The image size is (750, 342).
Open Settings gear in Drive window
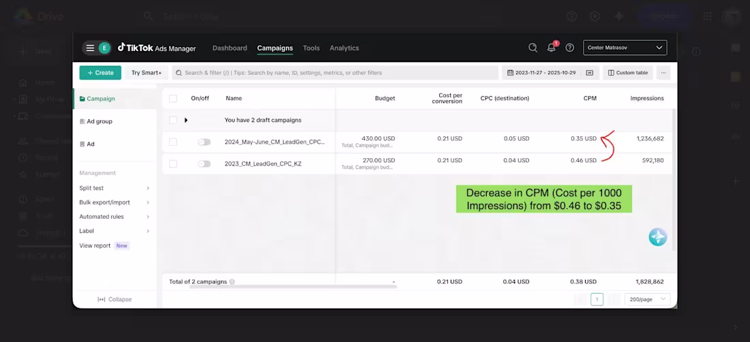595,16
